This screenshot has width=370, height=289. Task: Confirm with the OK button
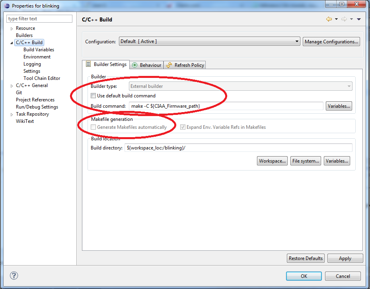coord(304,276)
